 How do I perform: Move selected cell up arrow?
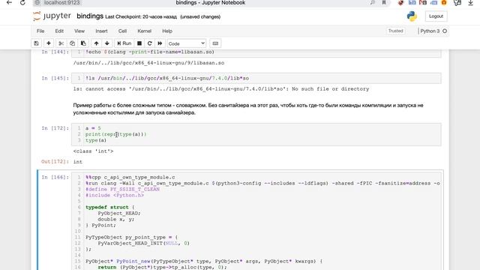(97, 43)
